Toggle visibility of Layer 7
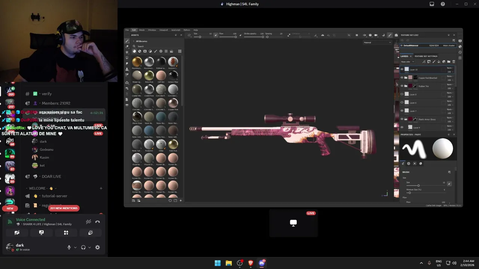The width and height of the screenshot is (479, 269). coord(402,111)
